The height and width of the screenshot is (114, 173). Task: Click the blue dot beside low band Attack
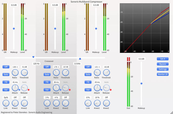19,90
